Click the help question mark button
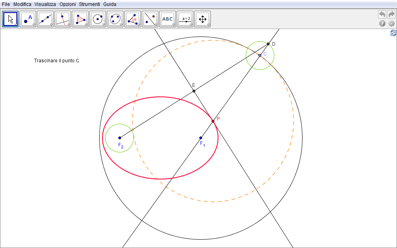Screen dimensions: 397x248 382,23
